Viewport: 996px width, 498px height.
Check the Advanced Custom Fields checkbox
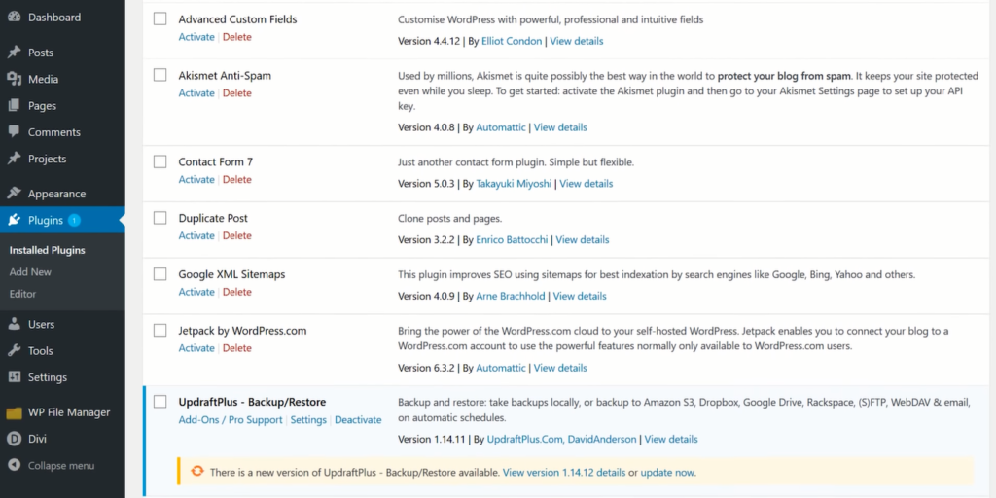click(x=160, y=19)
